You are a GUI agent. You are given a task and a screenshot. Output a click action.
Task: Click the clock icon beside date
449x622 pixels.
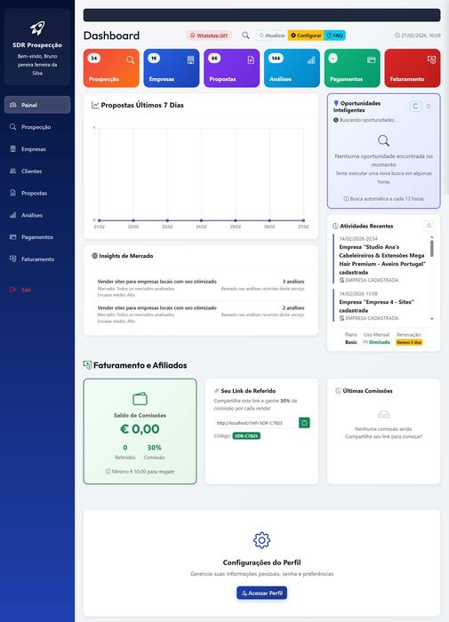tap(397, 36)
